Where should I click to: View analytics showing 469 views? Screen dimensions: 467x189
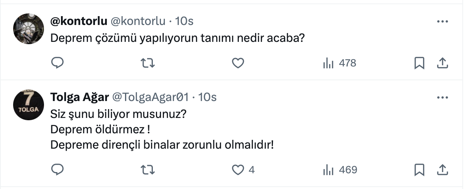340,169
